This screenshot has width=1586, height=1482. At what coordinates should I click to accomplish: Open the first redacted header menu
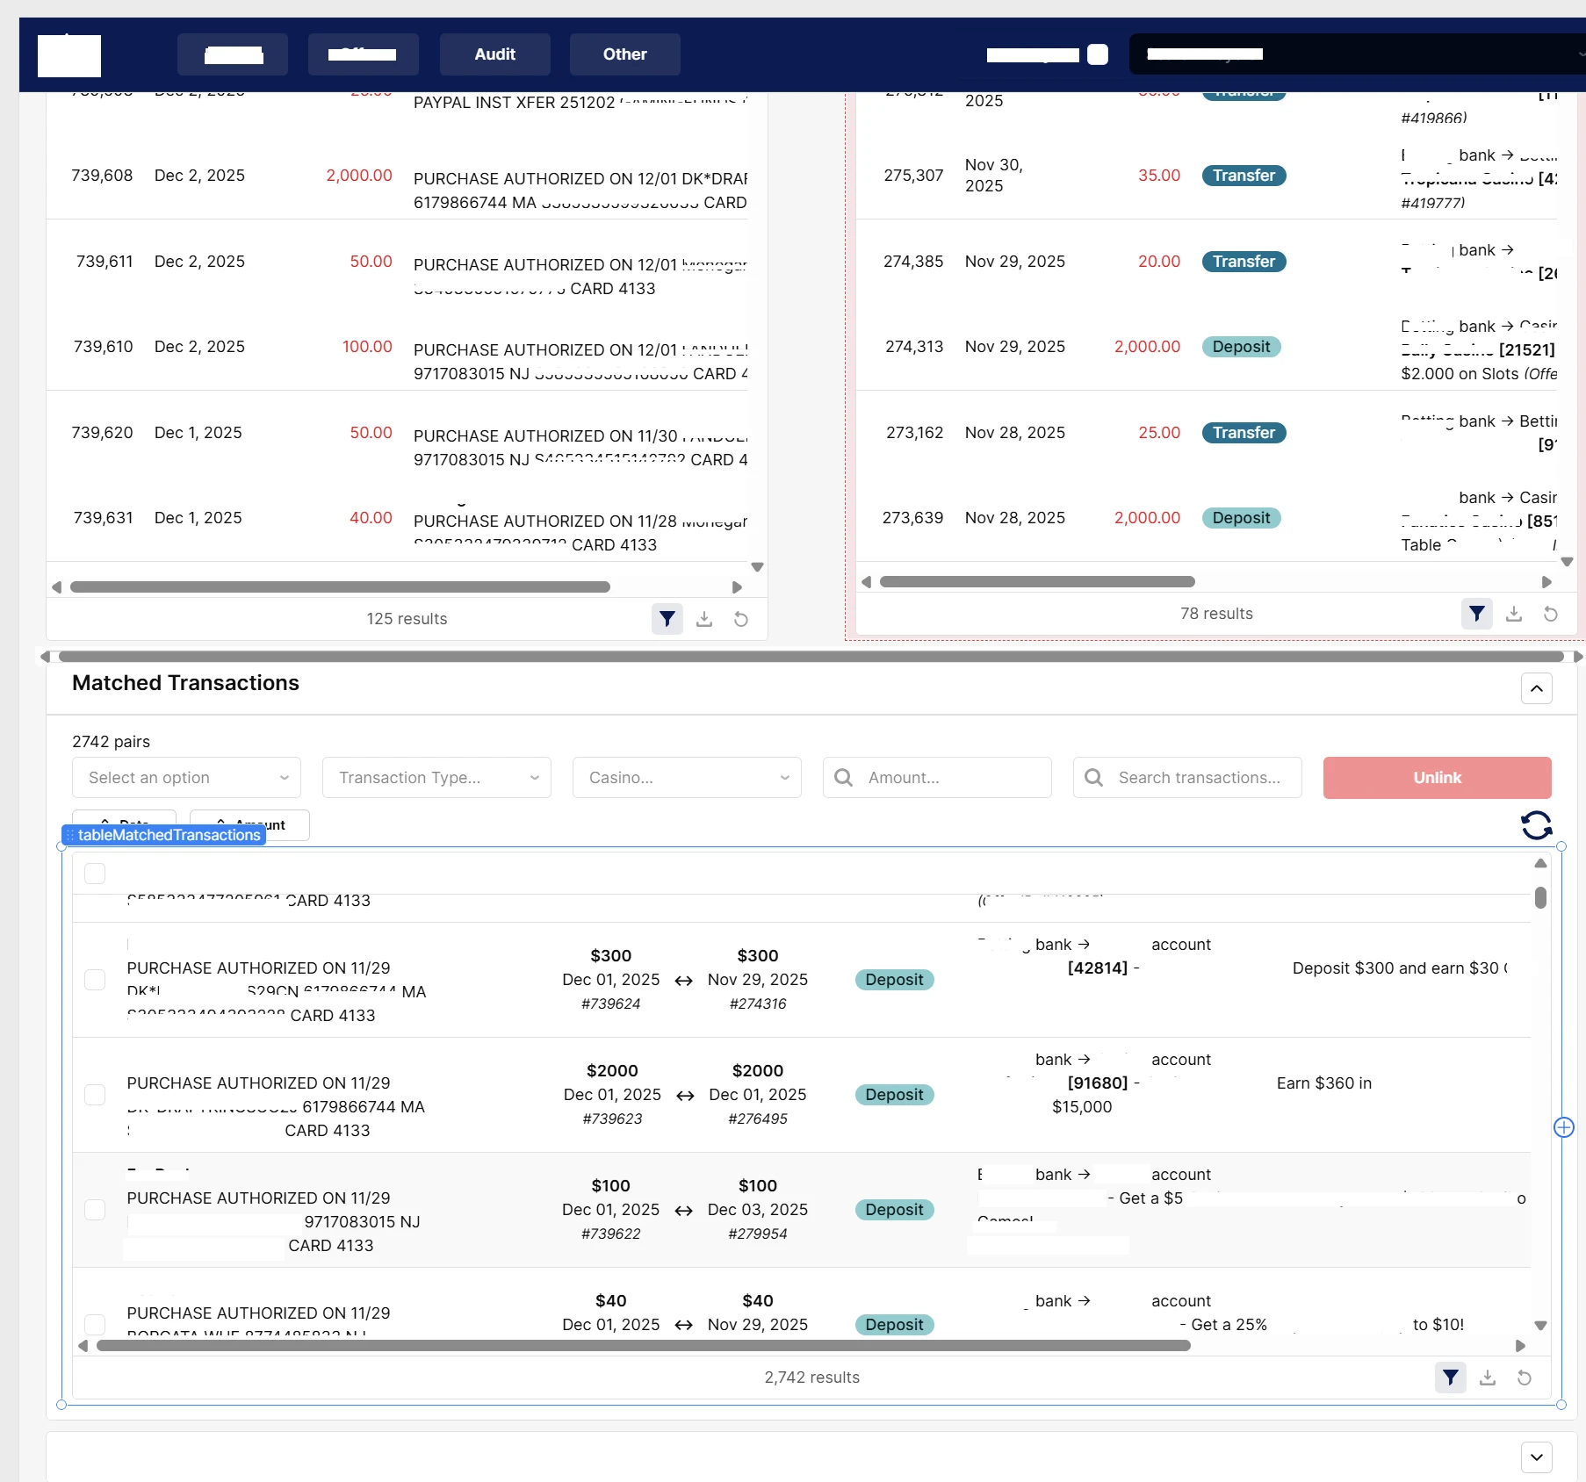point(233,54)
